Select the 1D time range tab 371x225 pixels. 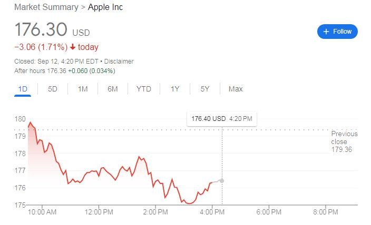click(23, 89)
